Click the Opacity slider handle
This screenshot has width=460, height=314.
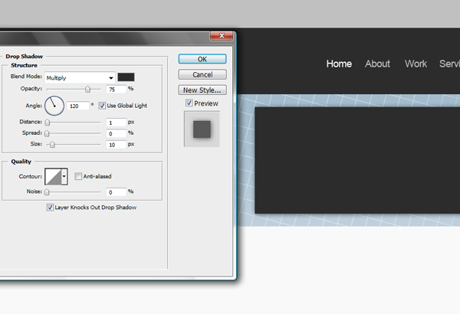[x=87, y=89]
